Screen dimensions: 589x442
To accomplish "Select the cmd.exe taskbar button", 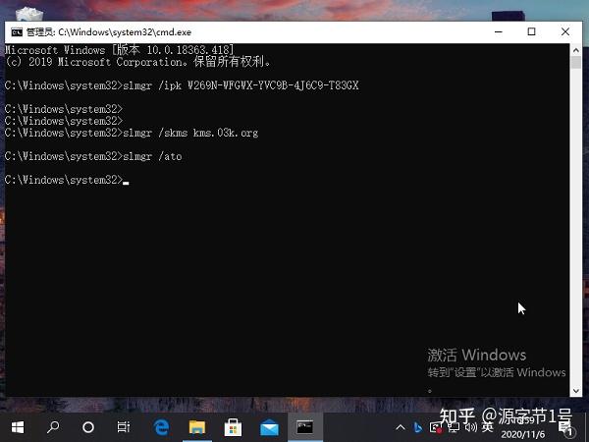I will click(304, 427).
